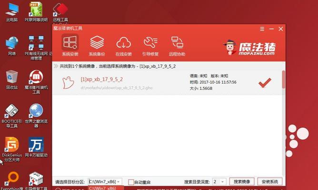The height and width of the screenshot is (190, 318).
Task: Select the 引导修复 tool tab
Action: pos(150,46)
